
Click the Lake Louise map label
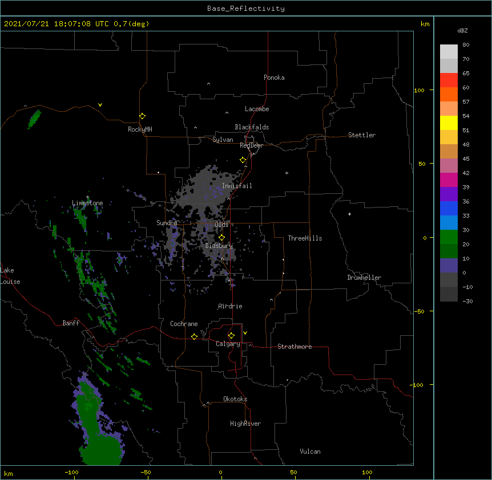[10, 276]
